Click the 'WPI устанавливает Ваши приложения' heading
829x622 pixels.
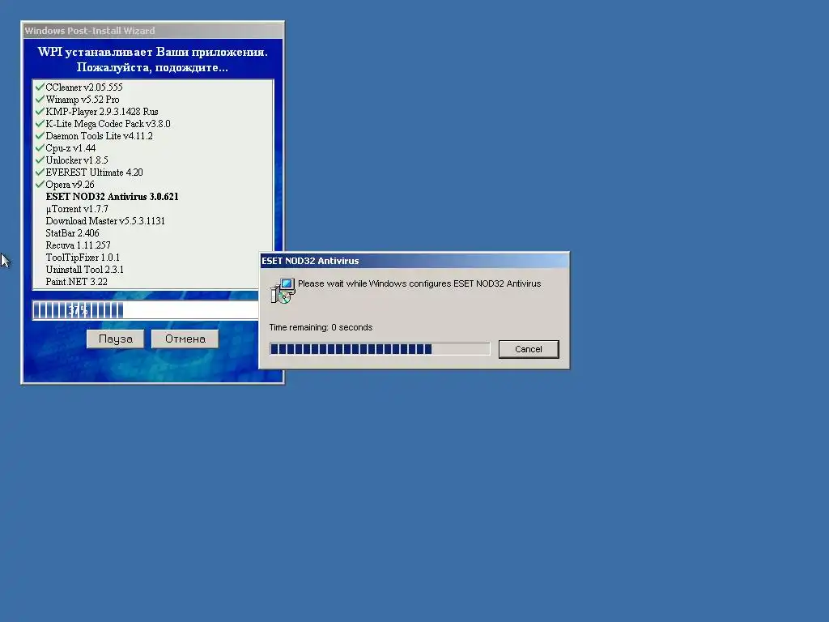coord(153,52)
